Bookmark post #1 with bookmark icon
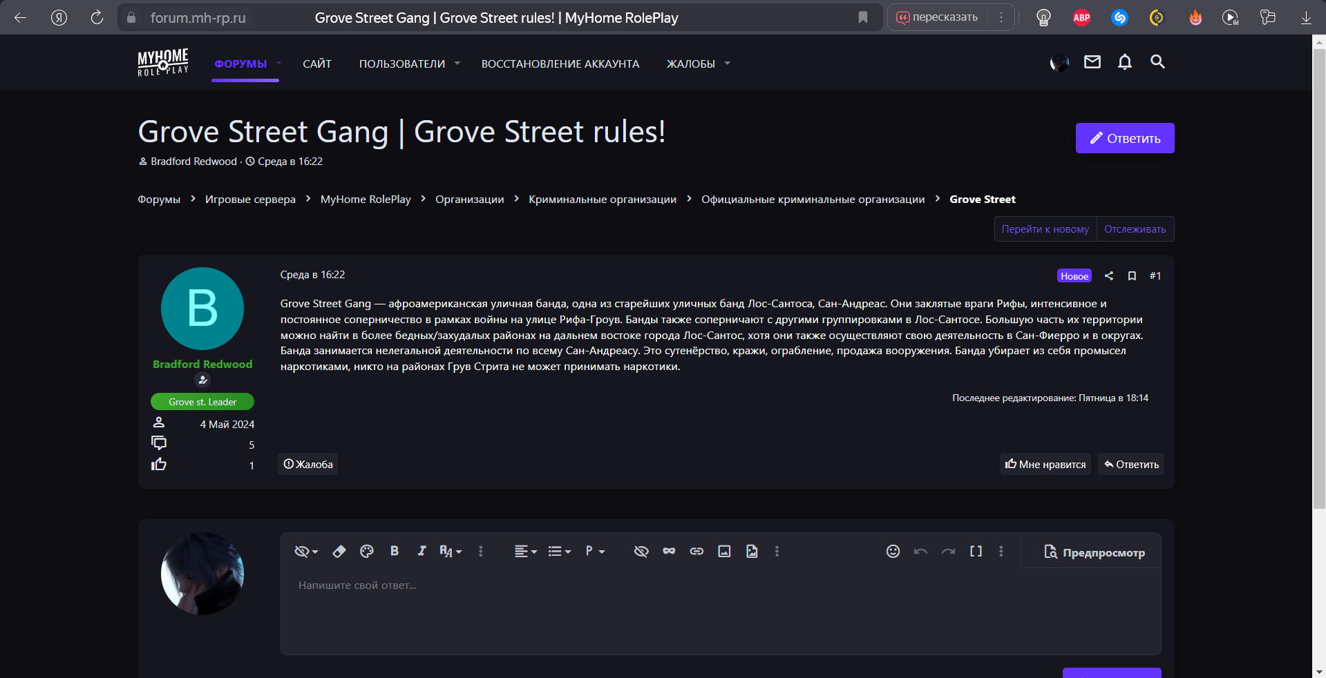The height and width of the screenshot is (678, 1326). (x=1132, y=276)
